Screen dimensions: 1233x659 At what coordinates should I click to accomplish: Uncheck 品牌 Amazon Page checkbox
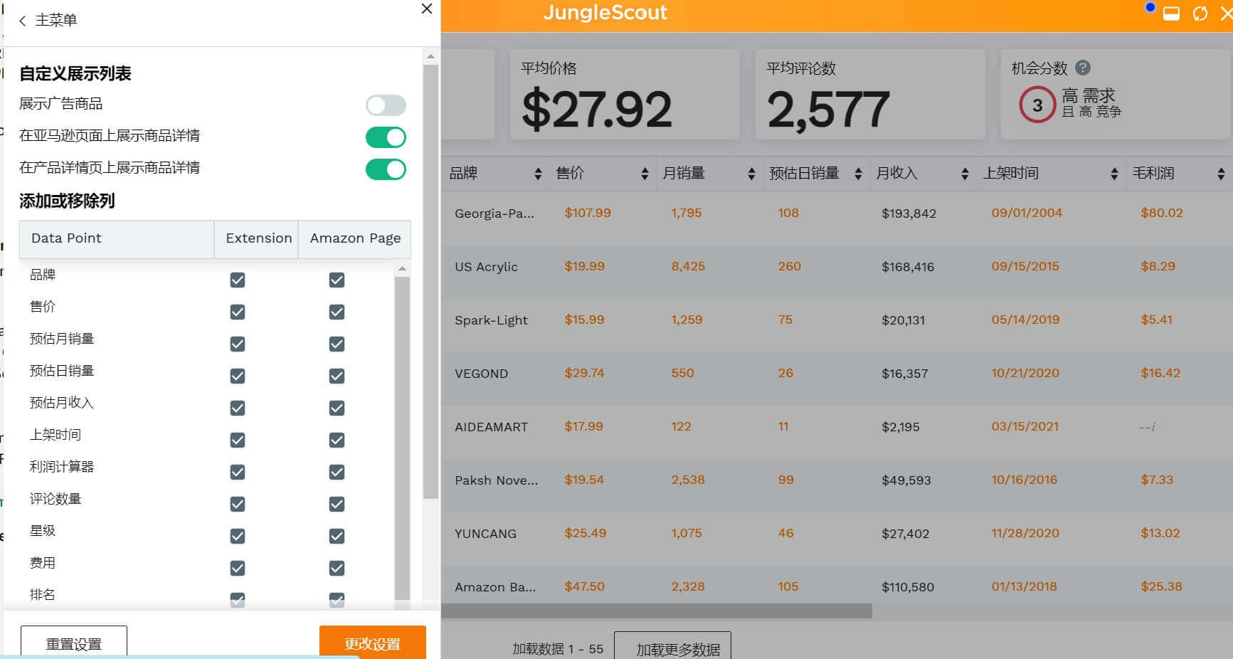tap(337, 280)
